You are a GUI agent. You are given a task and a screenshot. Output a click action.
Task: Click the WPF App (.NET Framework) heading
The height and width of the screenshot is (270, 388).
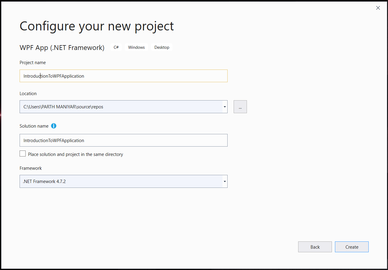[62, 48]
